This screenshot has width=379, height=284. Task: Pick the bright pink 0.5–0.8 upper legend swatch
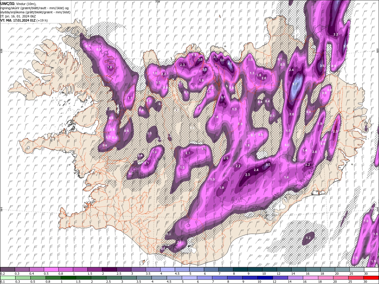[x=51, y=270]
